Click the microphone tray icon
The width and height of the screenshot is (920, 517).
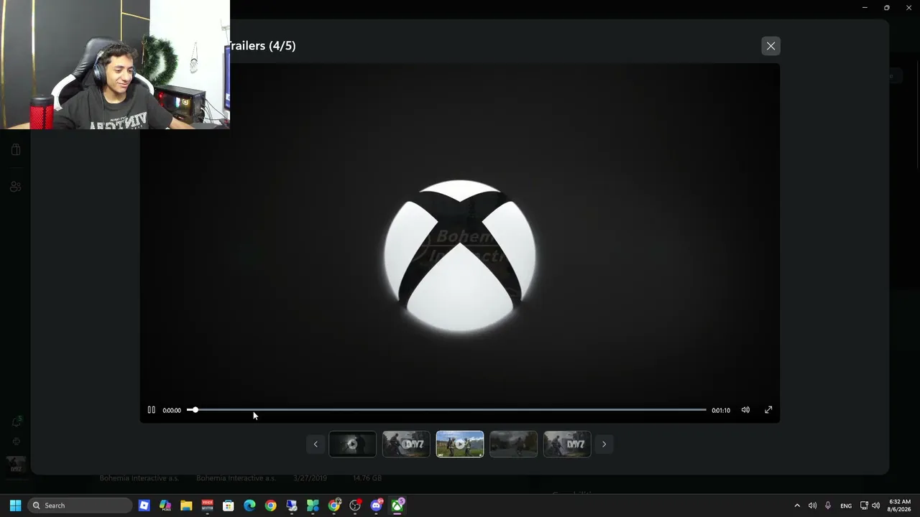pyautogui.click(x=828, y=506)
